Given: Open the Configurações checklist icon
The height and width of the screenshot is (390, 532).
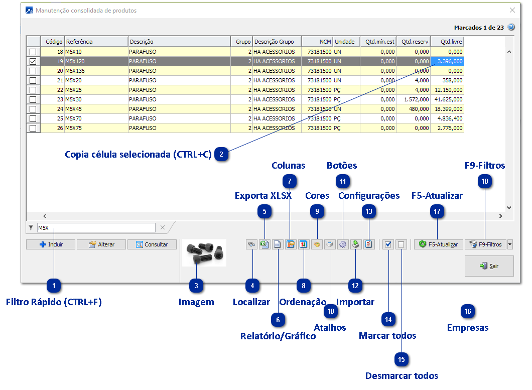Looking at the screenshot, I should coord(369,244).
